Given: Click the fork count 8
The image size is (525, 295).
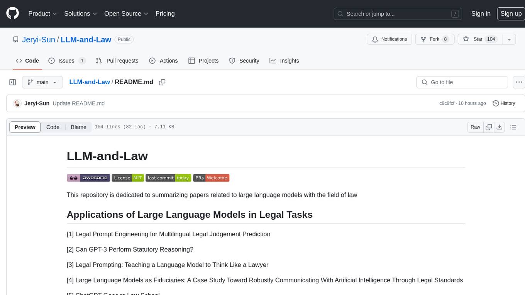Looking at the screenshot, I should click(x=445, y=39).
